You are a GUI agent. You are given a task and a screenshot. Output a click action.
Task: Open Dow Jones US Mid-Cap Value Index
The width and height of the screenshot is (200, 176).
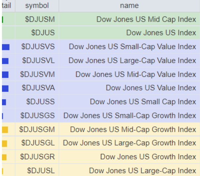(136, 74)
